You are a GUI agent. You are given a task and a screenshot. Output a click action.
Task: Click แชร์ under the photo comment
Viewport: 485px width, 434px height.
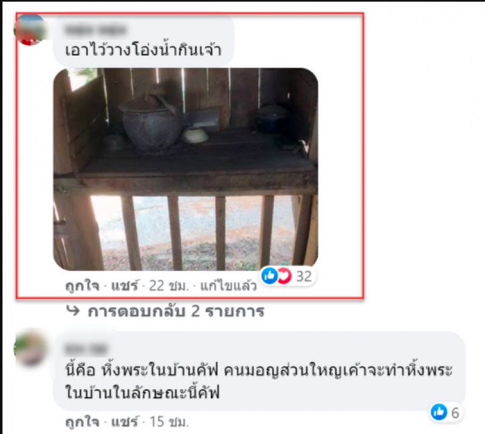[124, 286]
